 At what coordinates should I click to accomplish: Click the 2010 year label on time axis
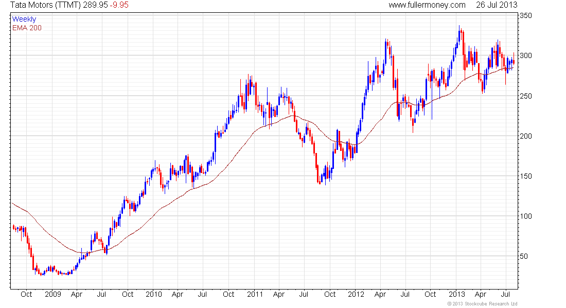154,294
